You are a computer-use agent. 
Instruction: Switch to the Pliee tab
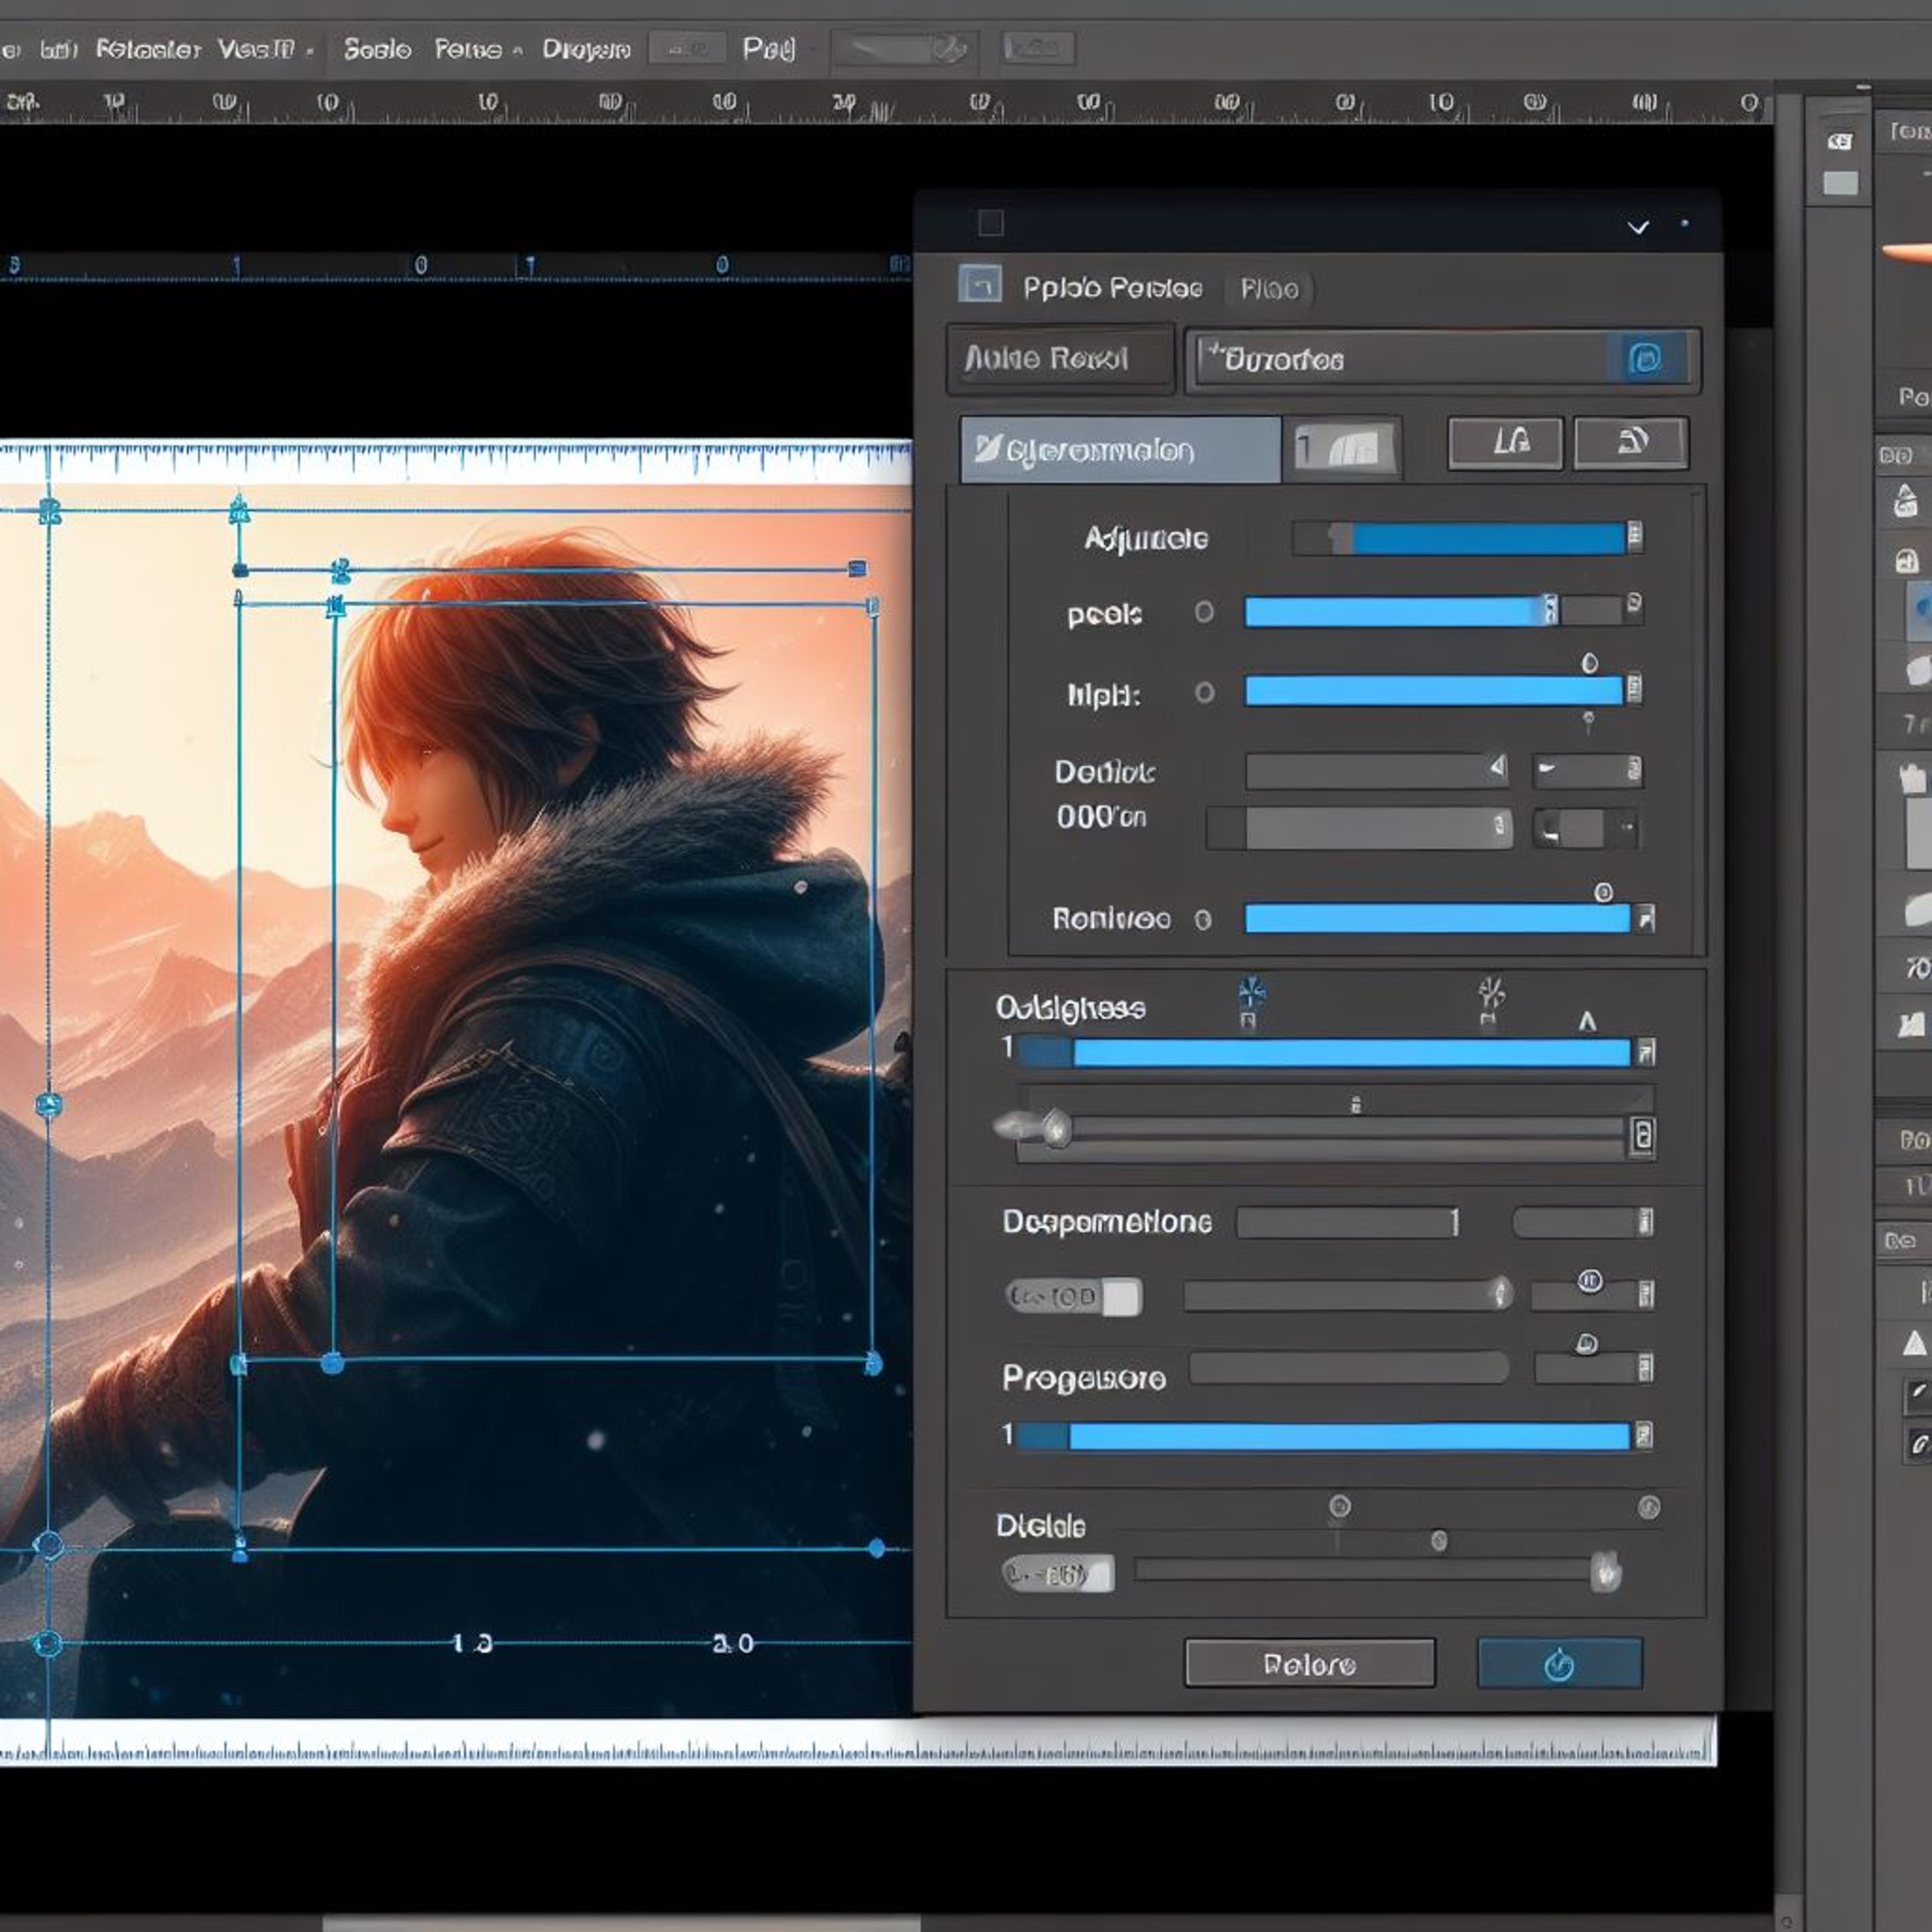click(1270, 289)
